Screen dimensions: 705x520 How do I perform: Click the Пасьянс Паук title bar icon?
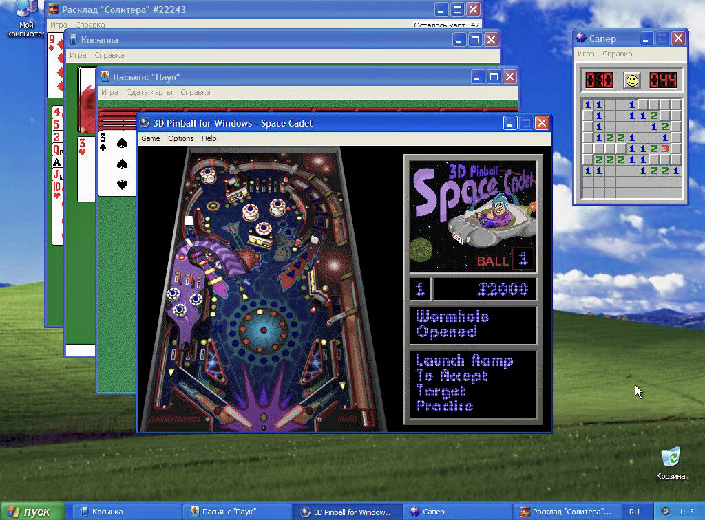click(105, 76)
